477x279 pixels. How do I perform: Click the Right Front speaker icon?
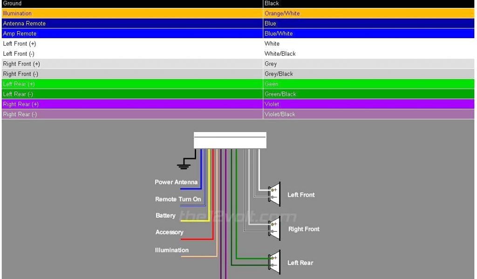[275, 228]
